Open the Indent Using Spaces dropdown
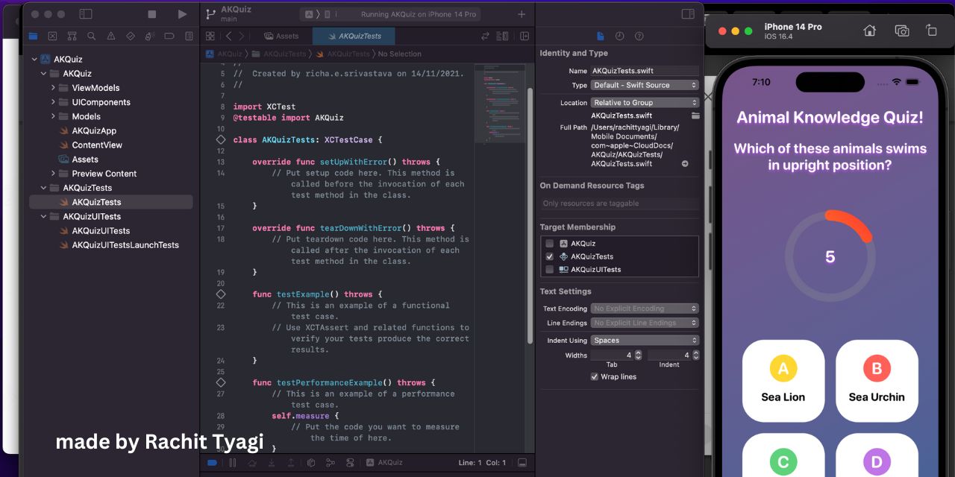The height and width of the screenshot is (477, 955). [x=645, y=341]
